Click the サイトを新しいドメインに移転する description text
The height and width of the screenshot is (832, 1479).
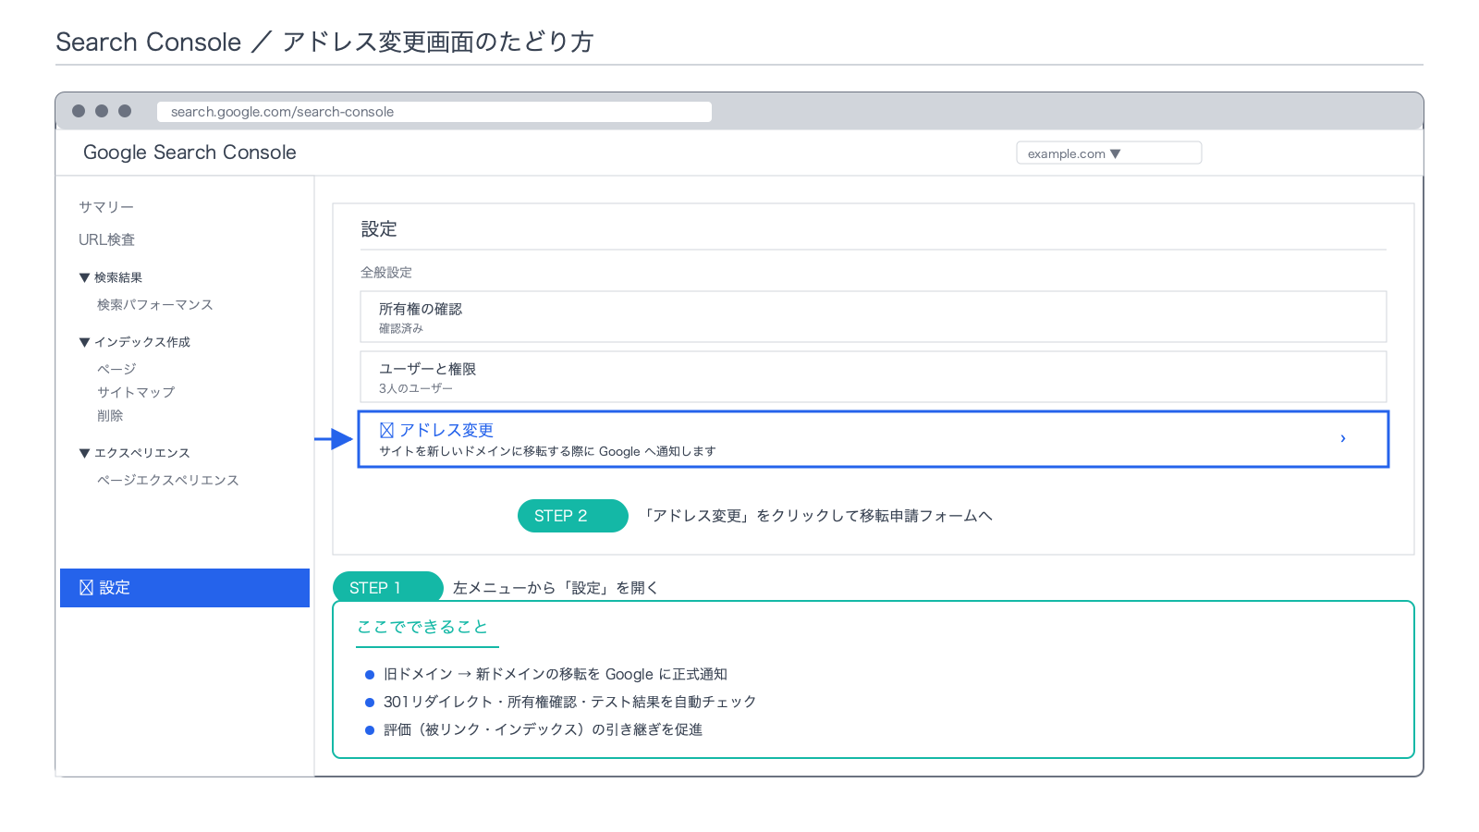coord(547,452)
